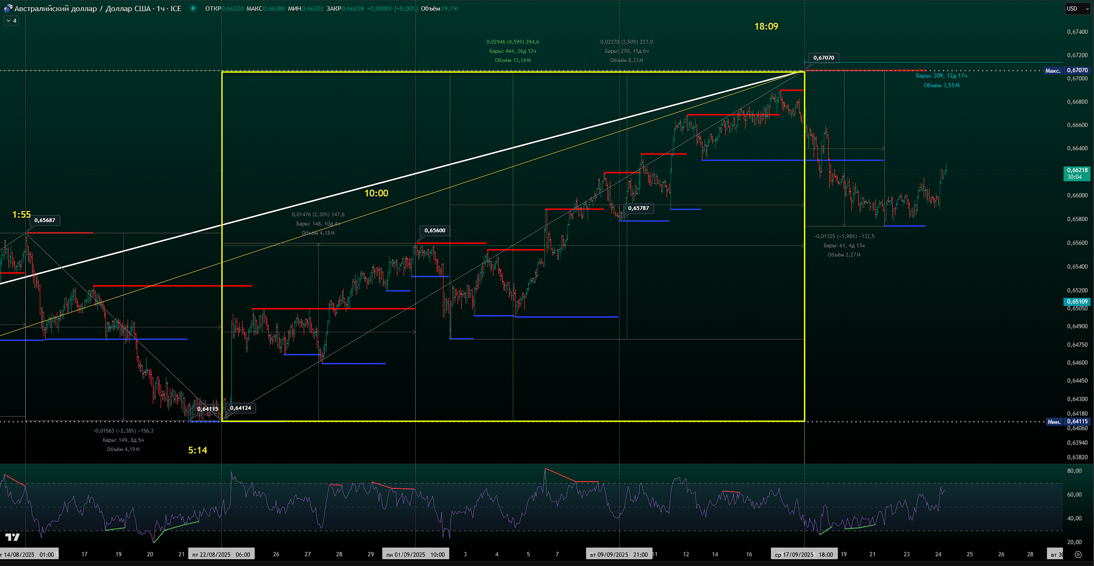
Task: Select the yellow 5:14 text label
Action: click(197, 450)
